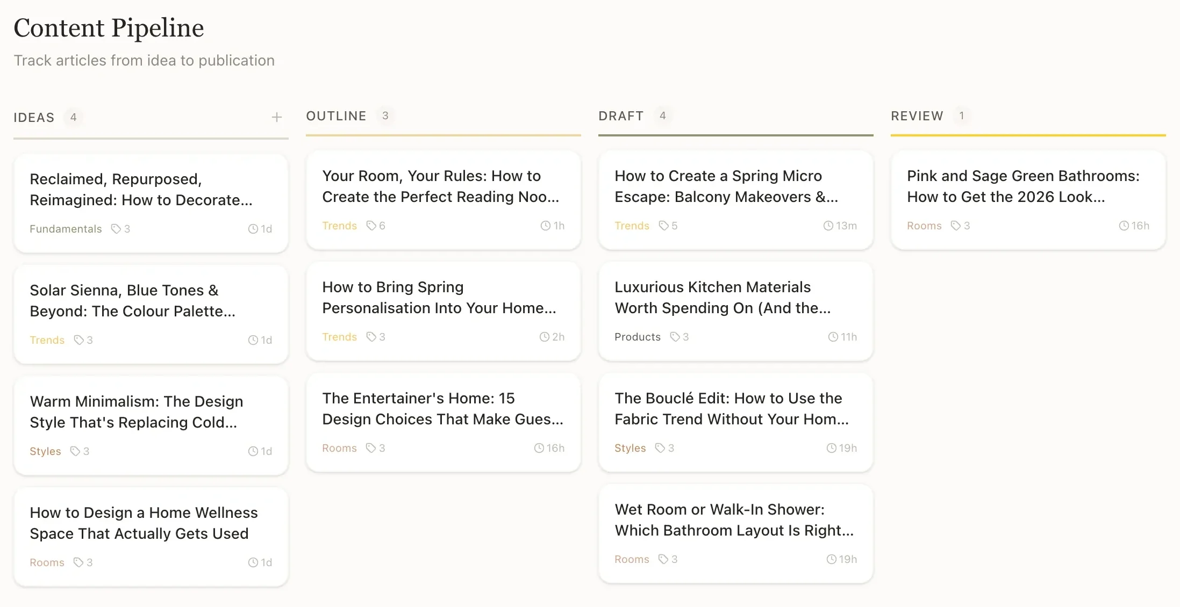Viewport: 1180px width, 607px height.
Task: Open the Home Wellness Space article
Action: (x=151, y=537)
